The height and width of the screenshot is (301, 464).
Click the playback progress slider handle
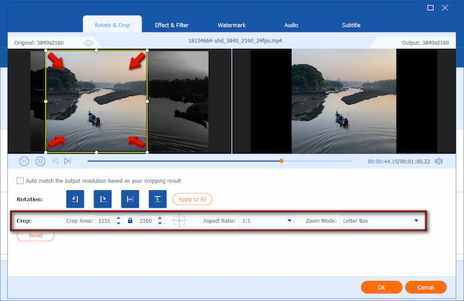281,161
